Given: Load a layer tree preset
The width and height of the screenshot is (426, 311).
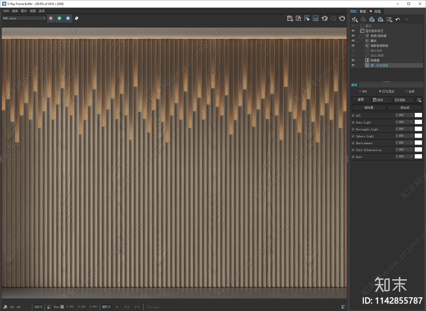Looking at the screenshot, I should pyautogui.click(x=380, y=19).
